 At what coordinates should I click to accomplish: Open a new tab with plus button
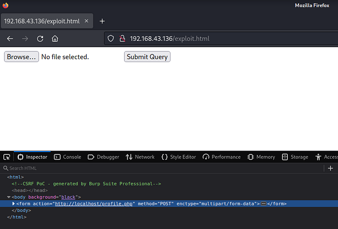point(102,21)
